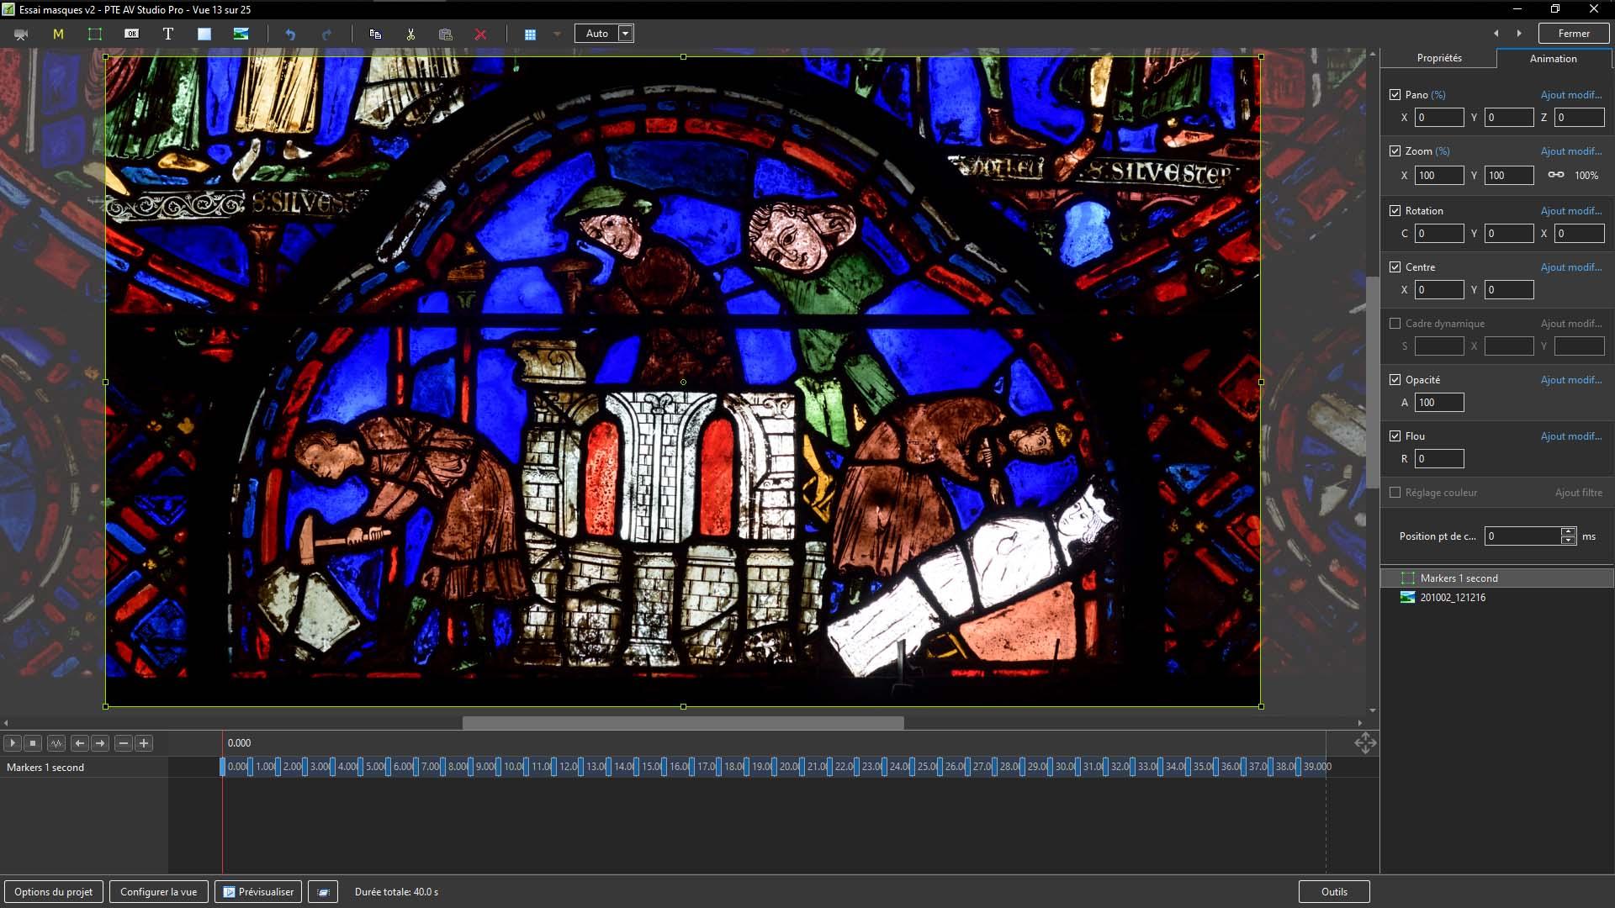Viewport: 1615px width, 908px height.
Task: Click the Flou R value field
Action: (x=1439, y=459)
